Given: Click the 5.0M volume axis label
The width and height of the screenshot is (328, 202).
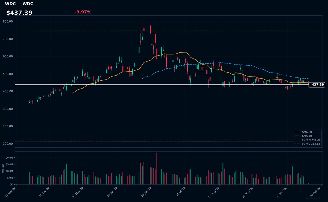Looking at the screenshot, I should coord(10,178).
